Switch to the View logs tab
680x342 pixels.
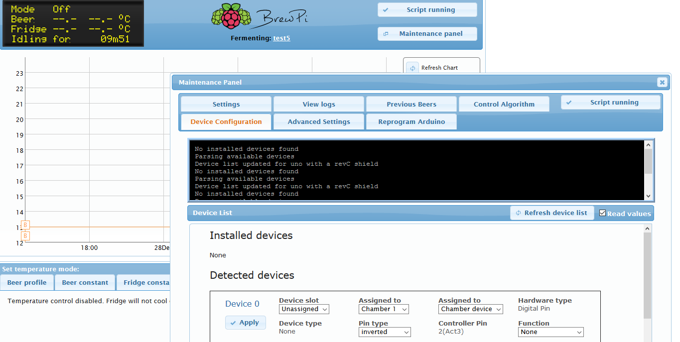click(319, 105)
